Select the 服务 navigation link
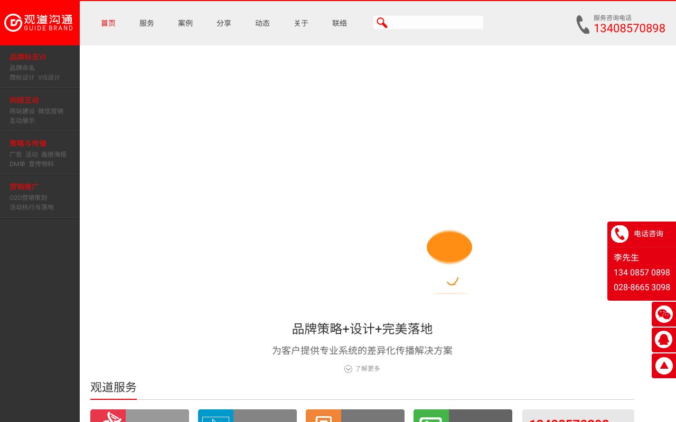 (x=147, y=23)
